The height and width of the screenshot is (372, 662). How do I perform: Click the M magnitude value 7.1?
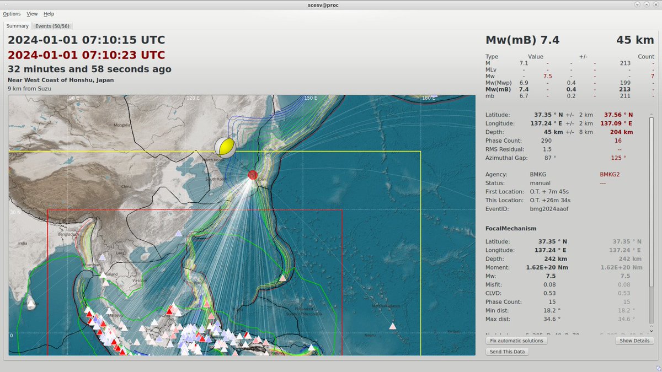524,63
